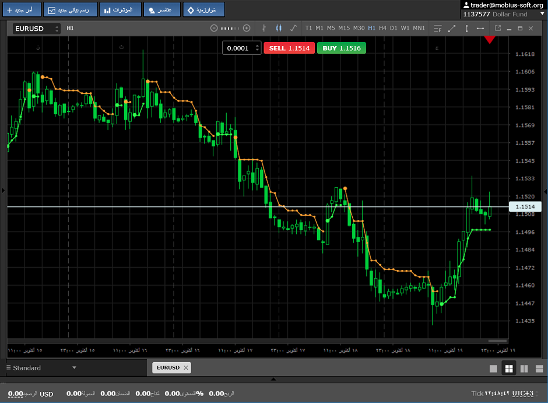Click the chart's horizontal scrollbar
Screen dimensions: 548x403
(x=497, y=341)
